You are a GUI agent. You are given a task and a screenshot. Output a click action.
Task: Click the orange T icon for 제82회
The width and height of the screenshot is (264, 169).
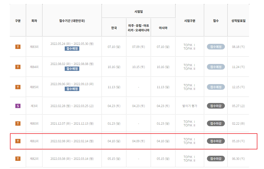pyautogui.click(x=18, y=159)
